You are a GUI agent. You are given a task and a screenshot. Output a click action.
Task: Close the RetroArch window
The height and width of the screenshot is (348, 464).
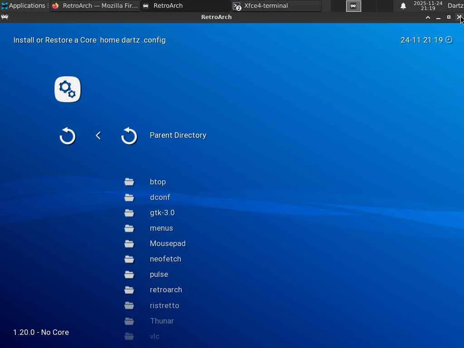point(459,17)
